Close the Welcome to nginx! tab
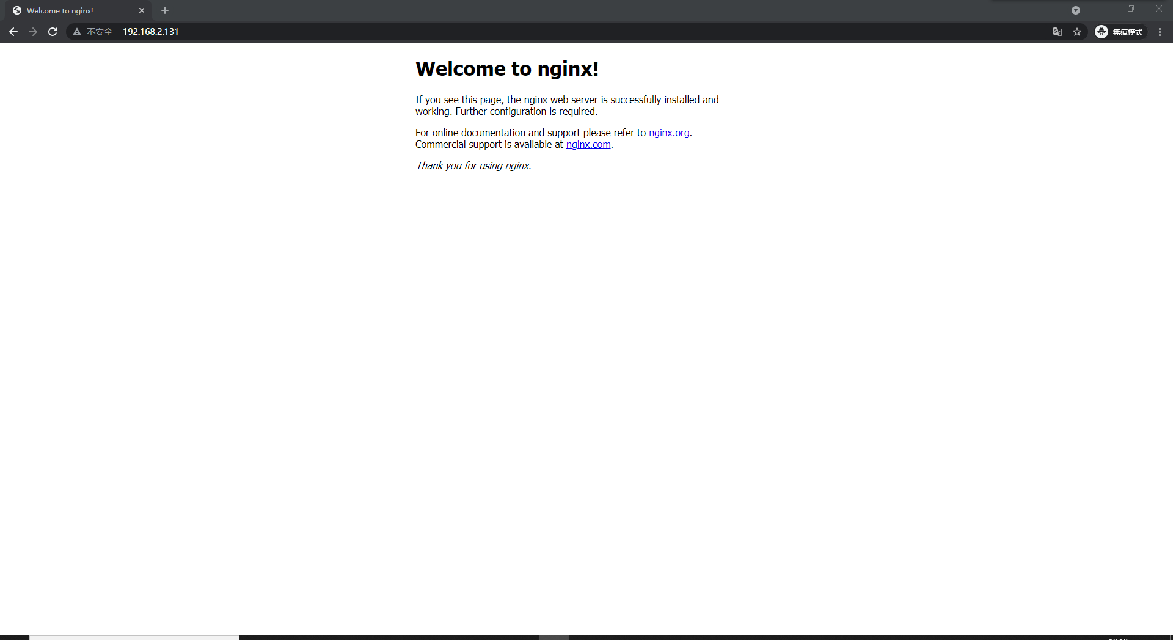 [142, 10]
